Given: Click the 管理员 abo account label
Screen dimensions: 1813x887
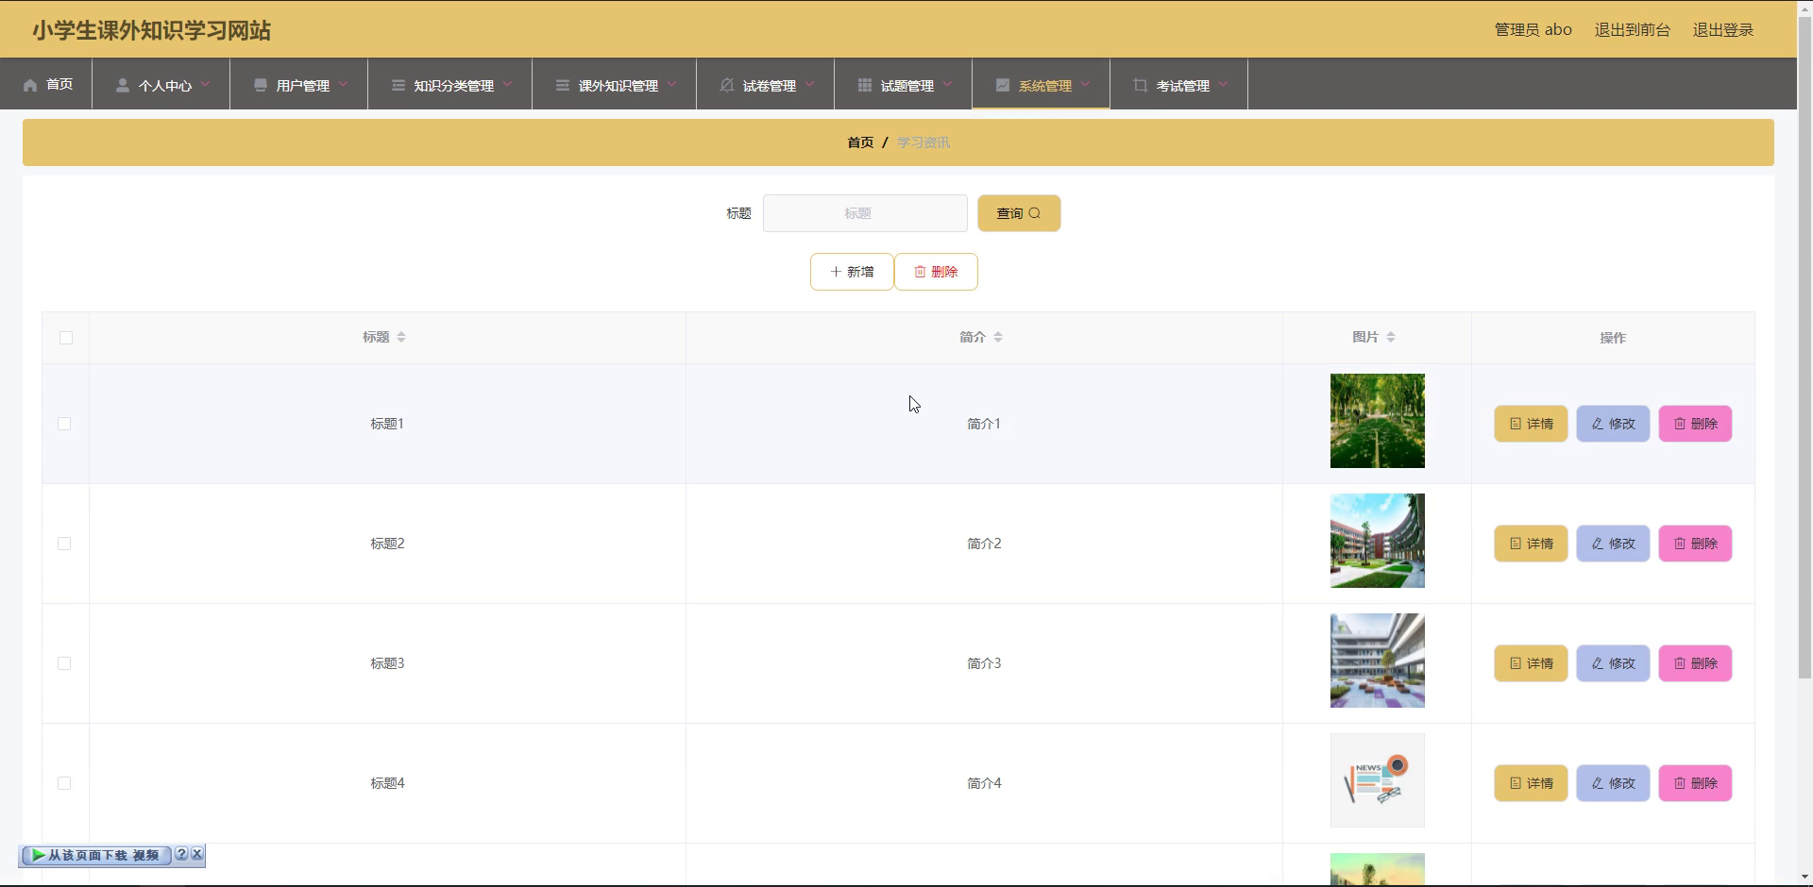Looking at the screenshot, I should click(x=1533, y=30).
